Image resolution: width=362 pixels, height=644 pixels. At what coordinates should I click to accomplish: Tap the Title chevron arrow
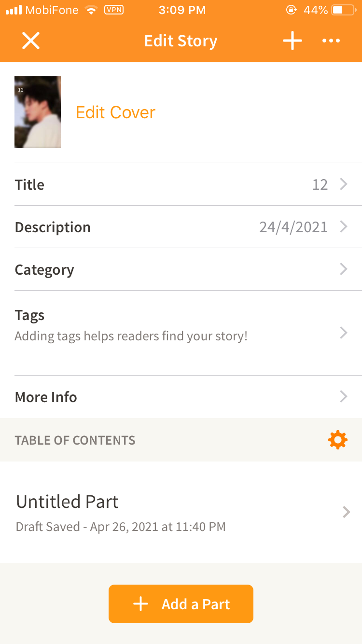click(x=344, y=184)
